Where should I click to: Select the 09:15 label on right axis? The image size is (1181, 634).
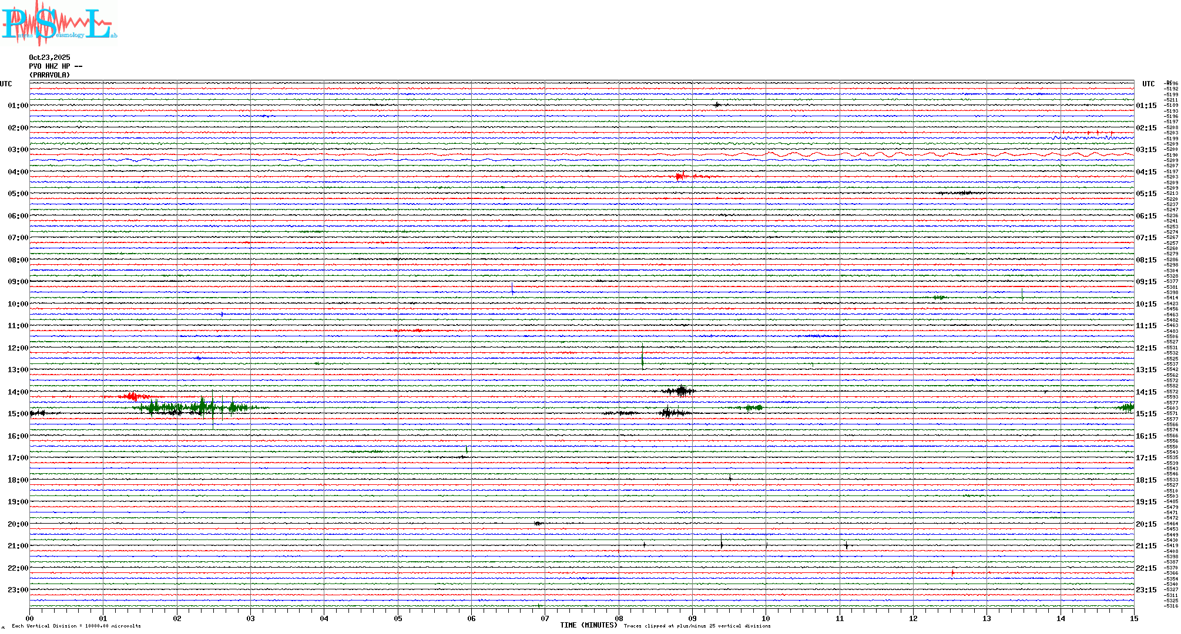(1146, 282)
